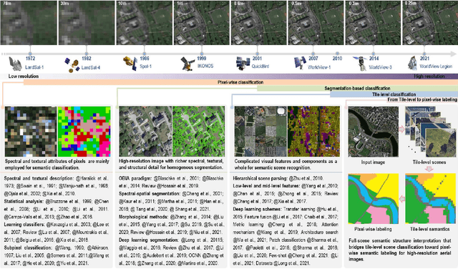Click the 'Hierarchical scene parsing:' heading
The width and height of the screenshot is (458, 269).
click(x=260, y=178)
